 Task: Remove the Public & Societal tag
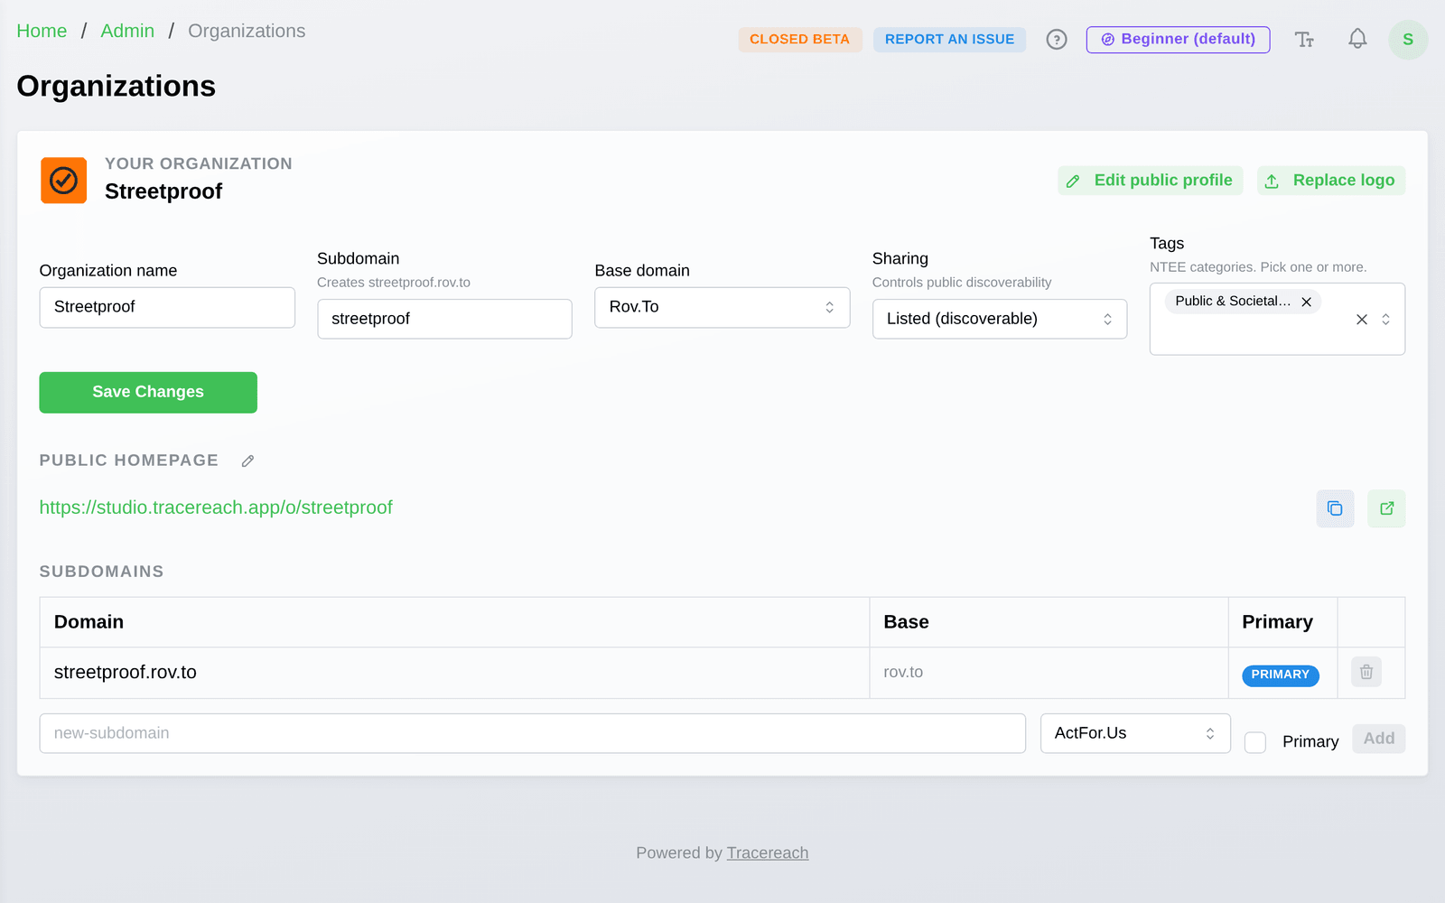[x=1306, y=302]
